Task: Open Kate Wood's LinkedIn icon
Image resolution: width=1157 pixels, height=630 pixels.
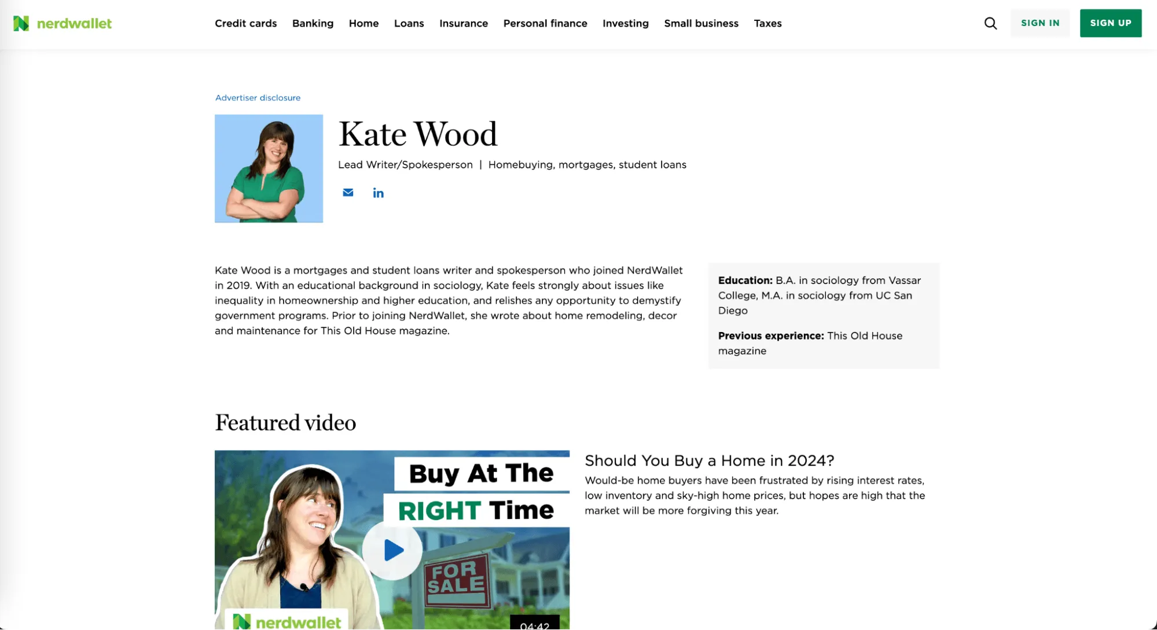Action: (x=378, y=193)
